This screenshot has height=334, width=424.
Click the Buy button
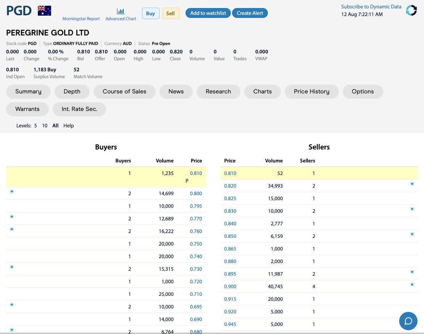151,13
